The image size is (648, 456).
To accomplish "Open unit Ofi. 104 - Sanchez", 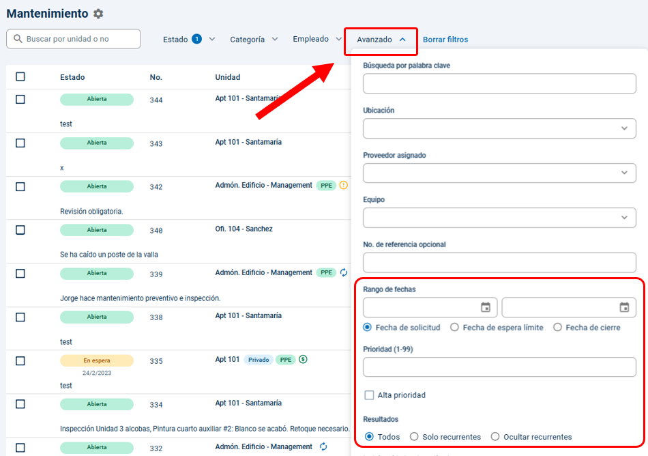I will [244, 229].
